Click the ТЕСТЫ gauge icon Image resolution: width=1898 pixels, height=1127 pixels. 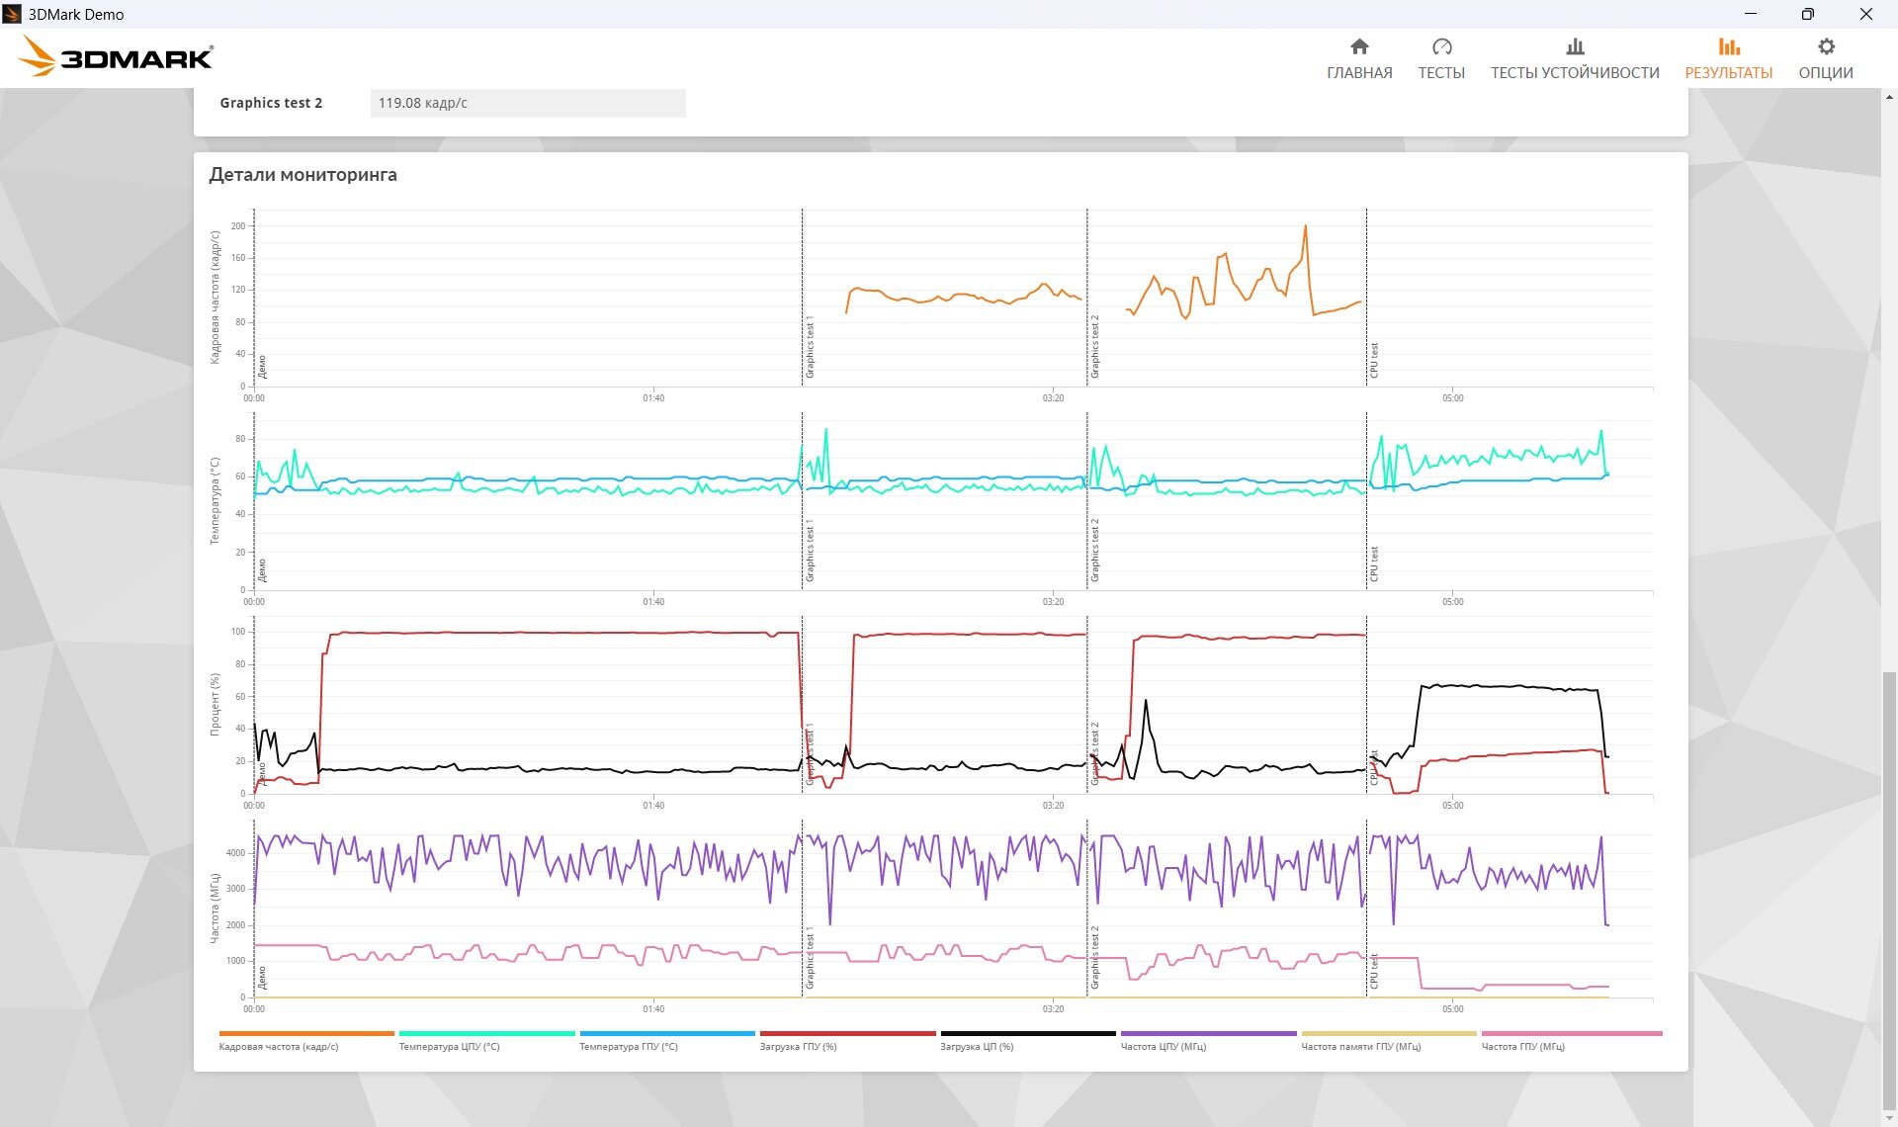pyautogui.click(x=1441, y=47)
